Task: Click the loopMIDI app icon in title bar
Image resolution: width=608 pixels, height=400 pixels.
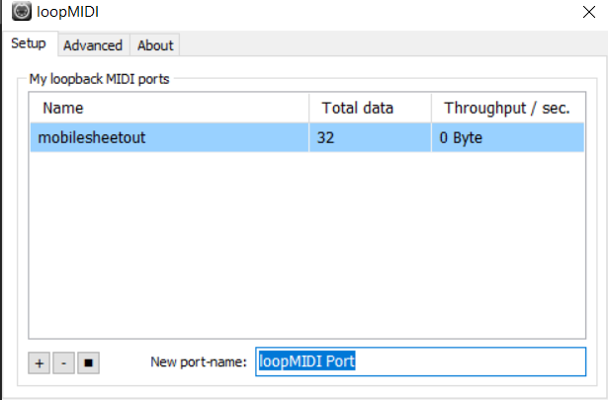Action: click(18, 15)
